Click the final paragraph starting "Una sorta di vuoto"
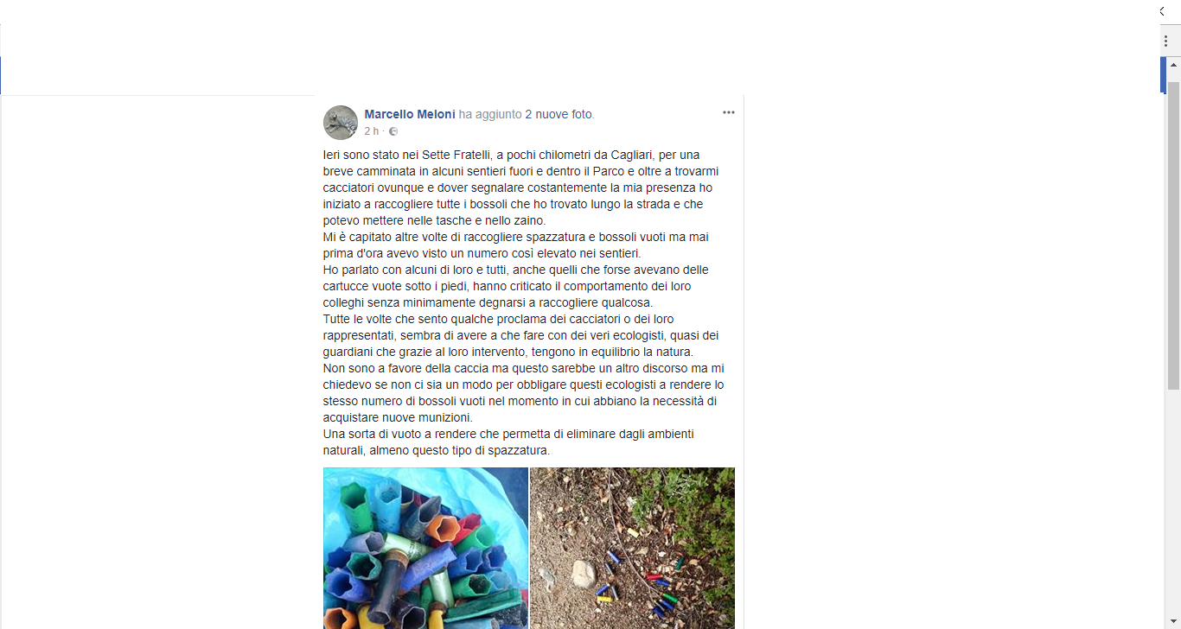 [509, 442]
